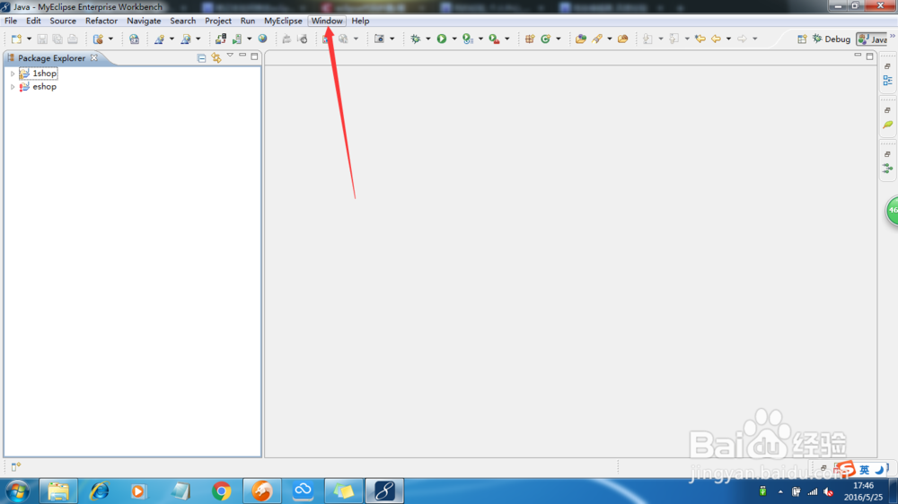Open the Help menu

point(360,21)
